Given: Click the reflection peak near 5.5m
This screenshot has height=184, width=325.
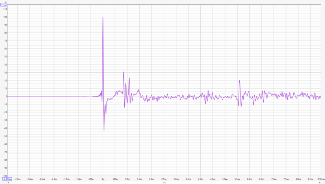Looking at the screenshot, I should pos(239,80).
